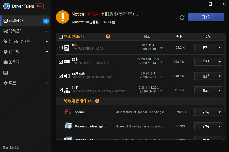
Task: Toggle the 立即更新 select-all checkbox
Action: [x=61, y=36]
